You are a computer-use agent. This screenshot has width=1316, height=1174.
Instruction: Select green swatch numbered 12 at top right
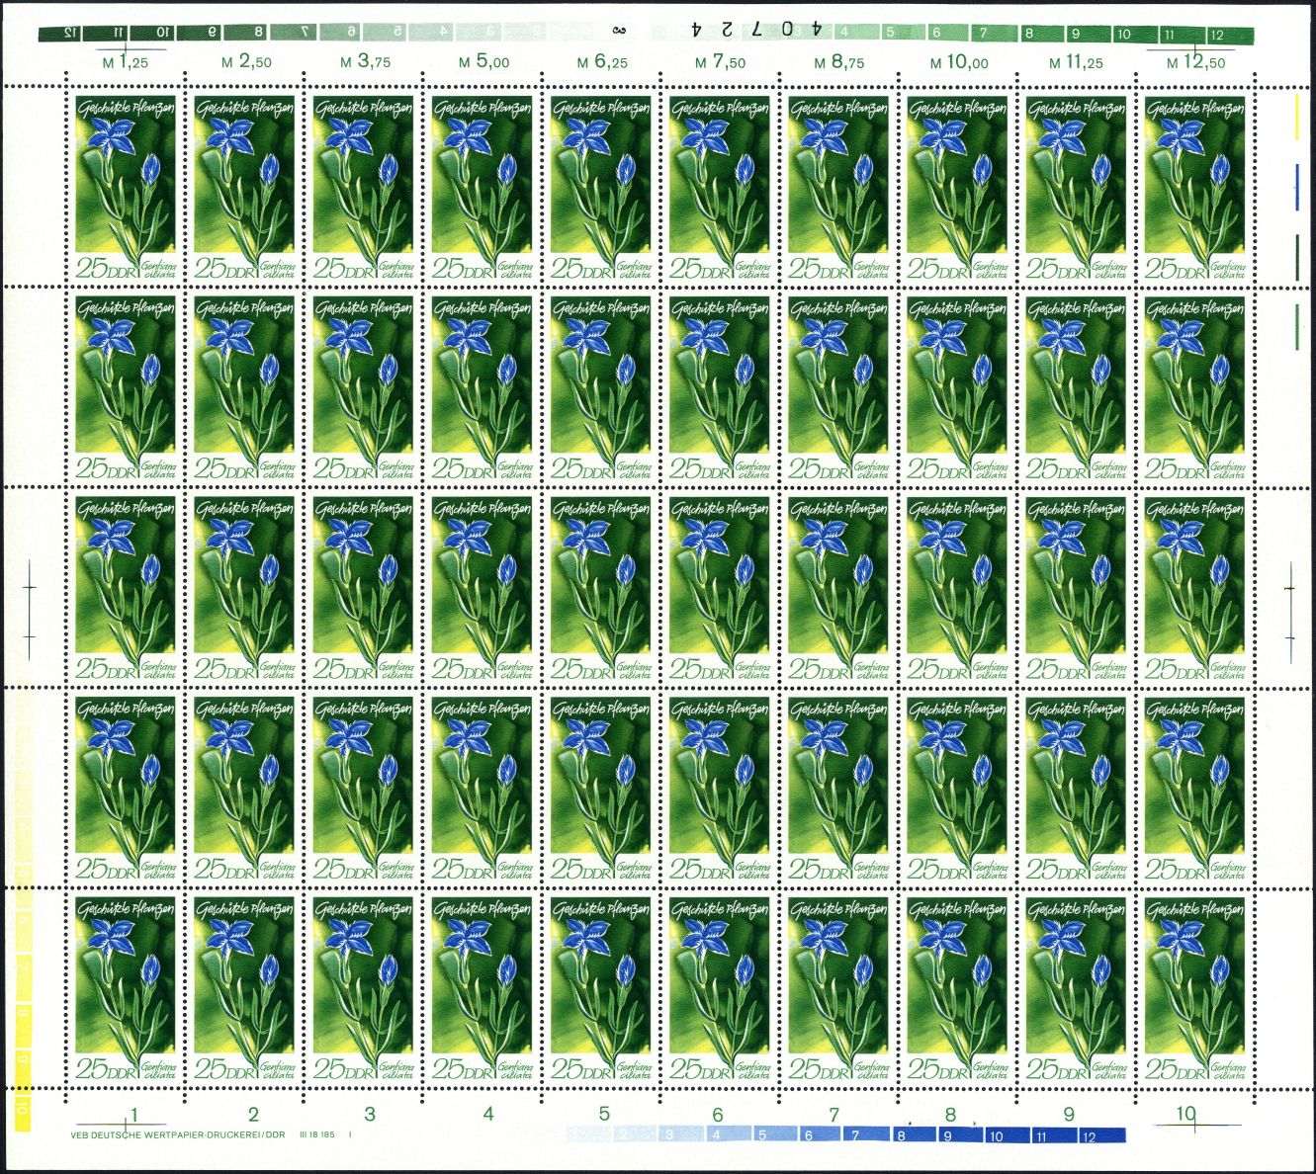[1216, 35]
